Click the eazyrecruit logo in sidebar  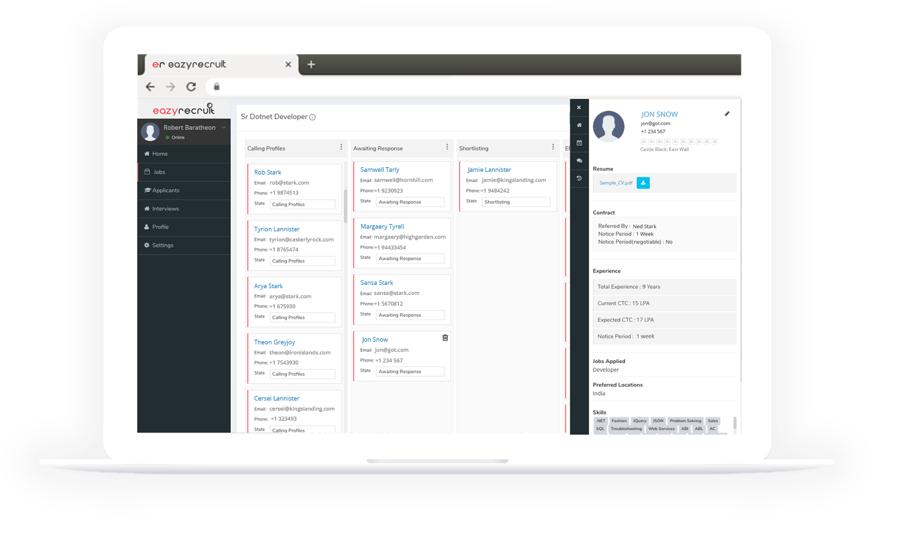(183, 109)
